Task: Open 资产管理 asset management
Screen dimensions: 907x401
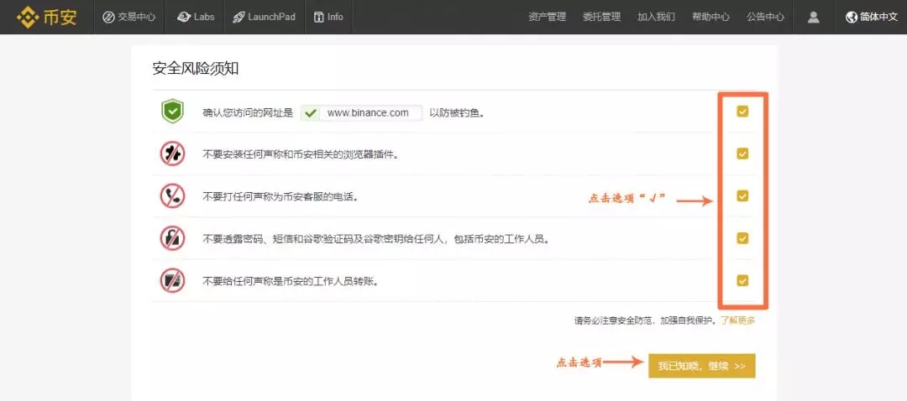Action: [x=547, y=17]
